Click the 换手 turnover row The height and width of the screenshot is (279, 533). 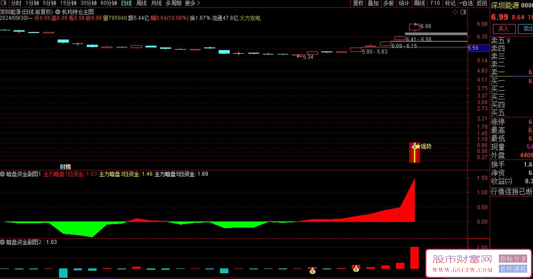tap(512, 164)
